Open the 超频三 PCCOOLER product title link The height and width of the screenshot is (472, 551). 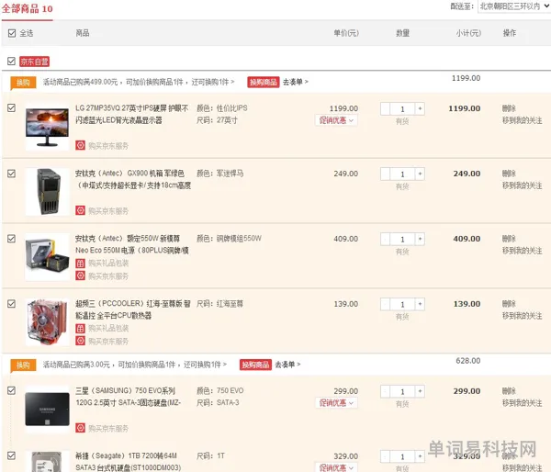[133, 309]
